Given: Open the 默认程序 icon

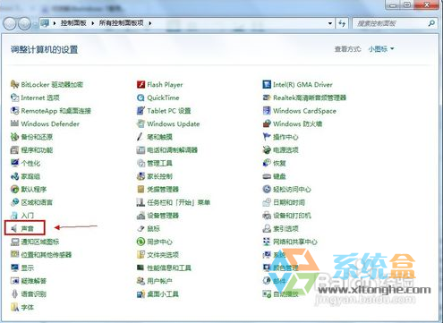Looking at the screenshot, I should (x=14, y=189).
